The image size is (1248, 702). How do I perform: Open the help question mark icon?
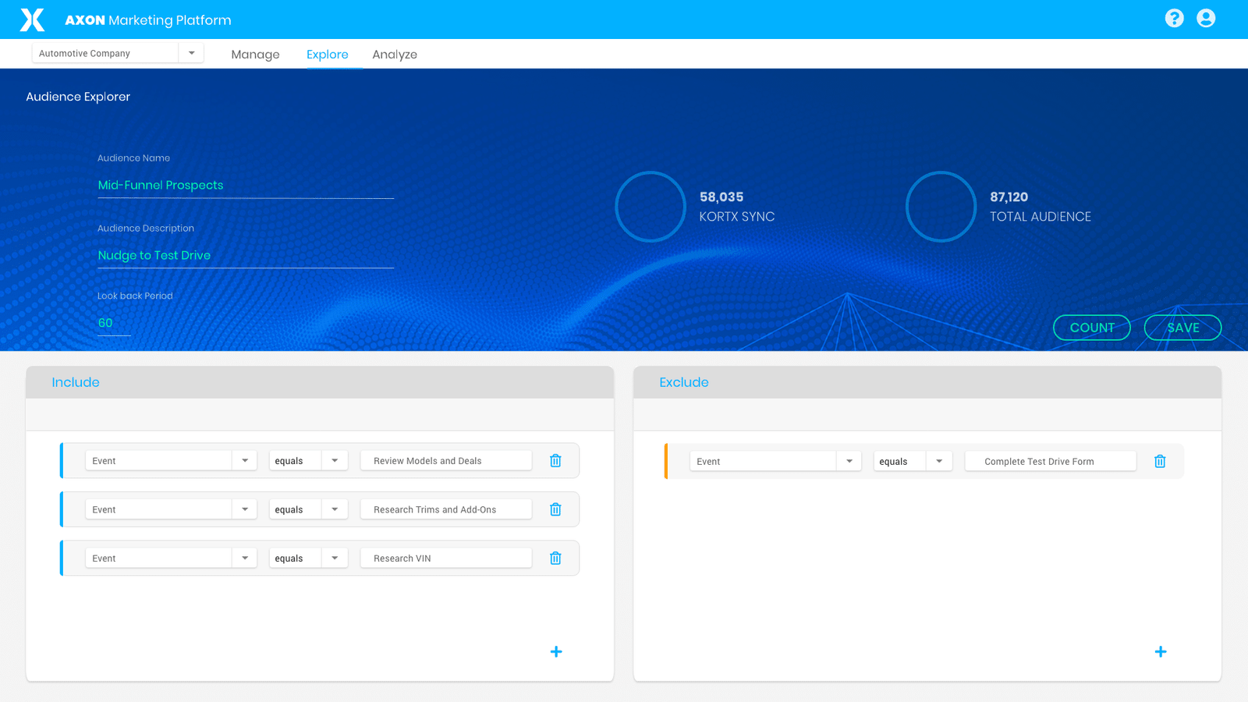click(x=1174, y=18)
